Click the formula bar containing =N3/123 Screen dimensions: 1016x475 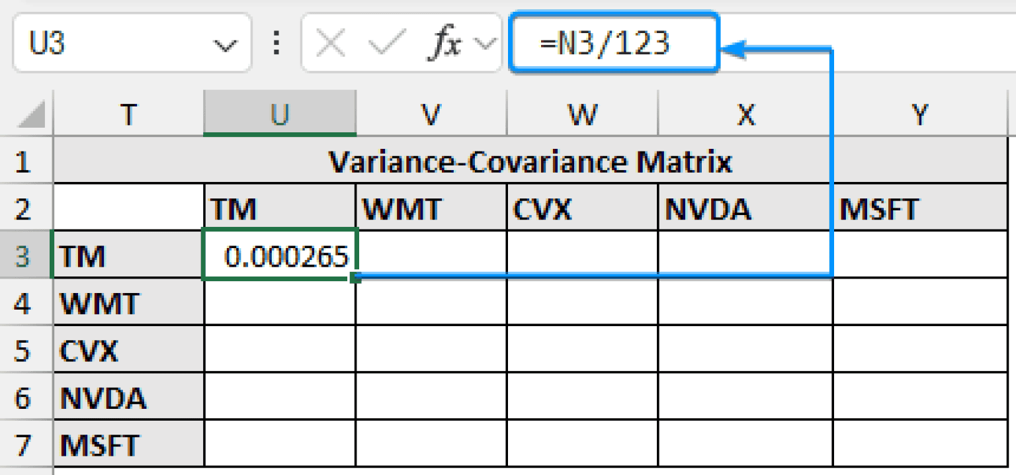[x=612, y=42]
